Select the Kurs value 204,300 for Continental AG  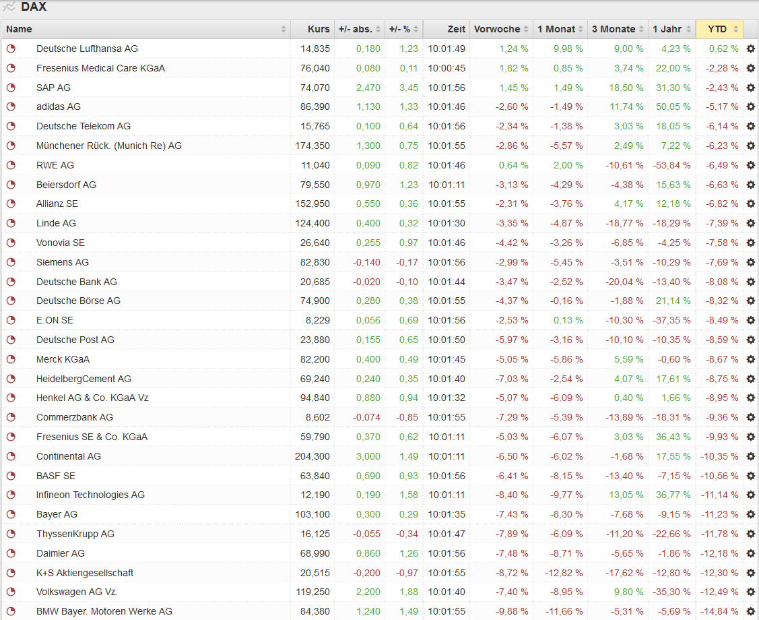click(x=312, y=456)
